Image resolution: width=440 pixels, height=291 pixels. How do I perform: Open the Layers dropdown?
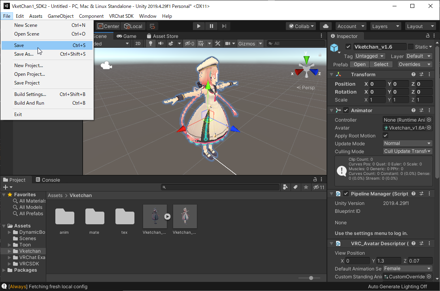click(386, 26)
